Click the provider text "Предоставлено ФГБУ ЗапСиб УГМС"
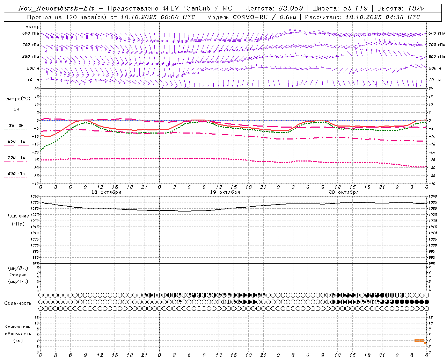Viewport: 447px width, 358px height. 171,8
